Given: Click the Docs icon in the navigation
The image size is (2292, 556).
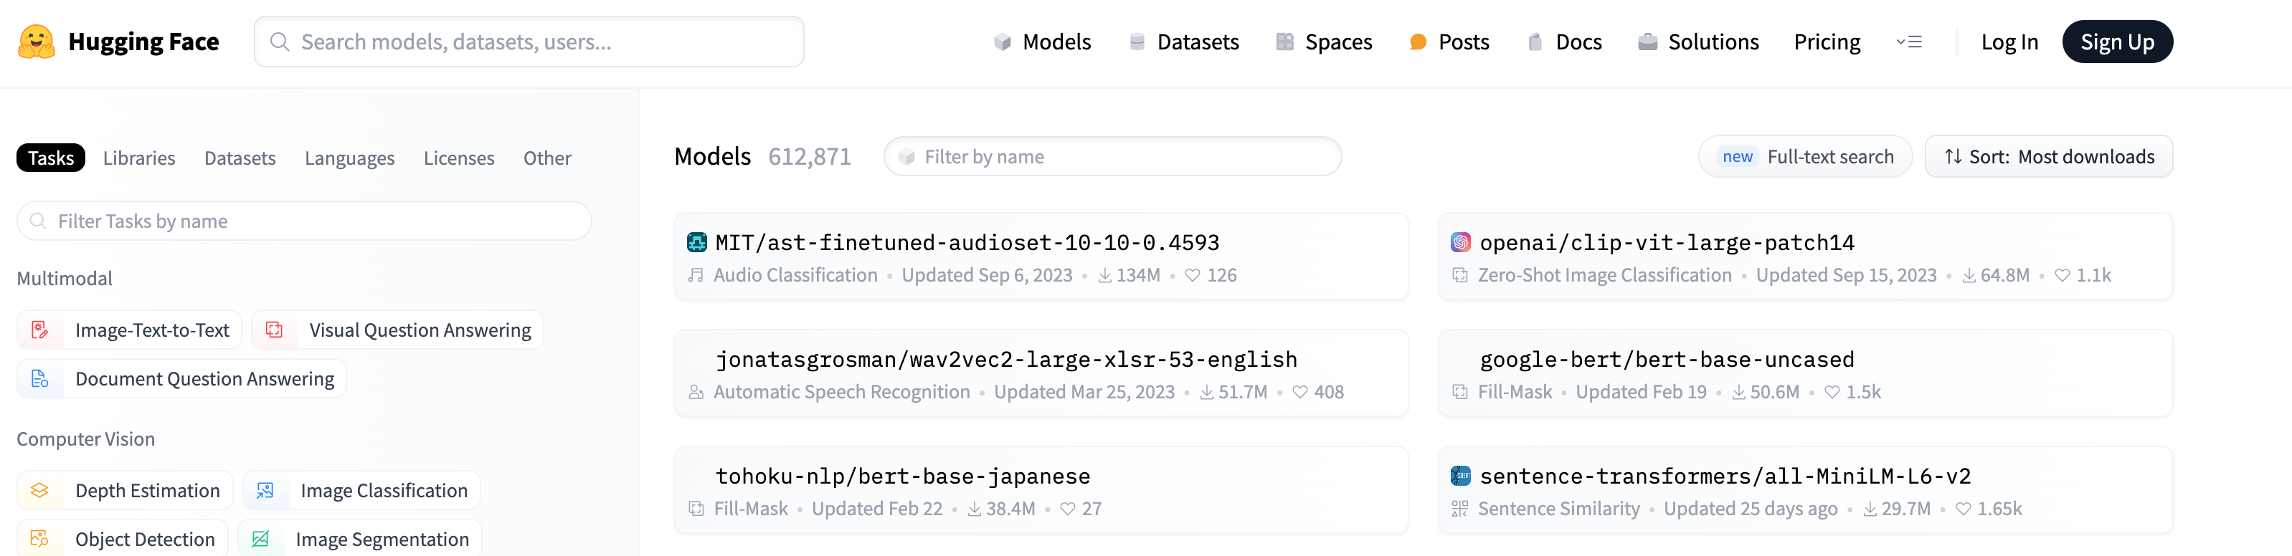Looking at the screenshot, I should (x=1535, y=42).
